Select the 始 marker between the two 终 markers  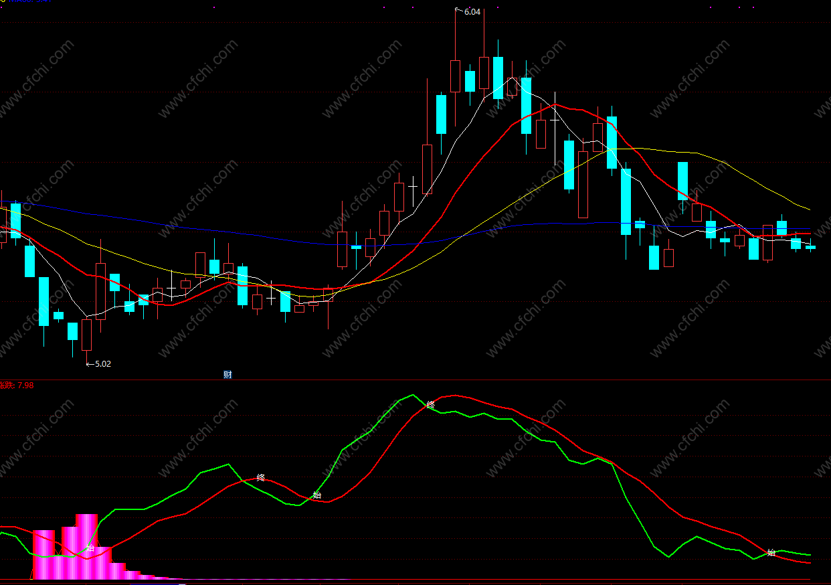317,495
